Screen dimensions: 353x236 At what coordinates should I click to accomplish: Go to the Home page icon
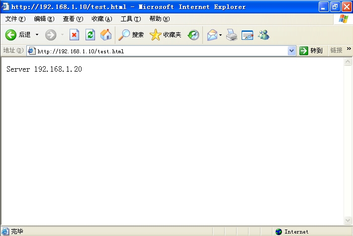click(x=105, y=35)
